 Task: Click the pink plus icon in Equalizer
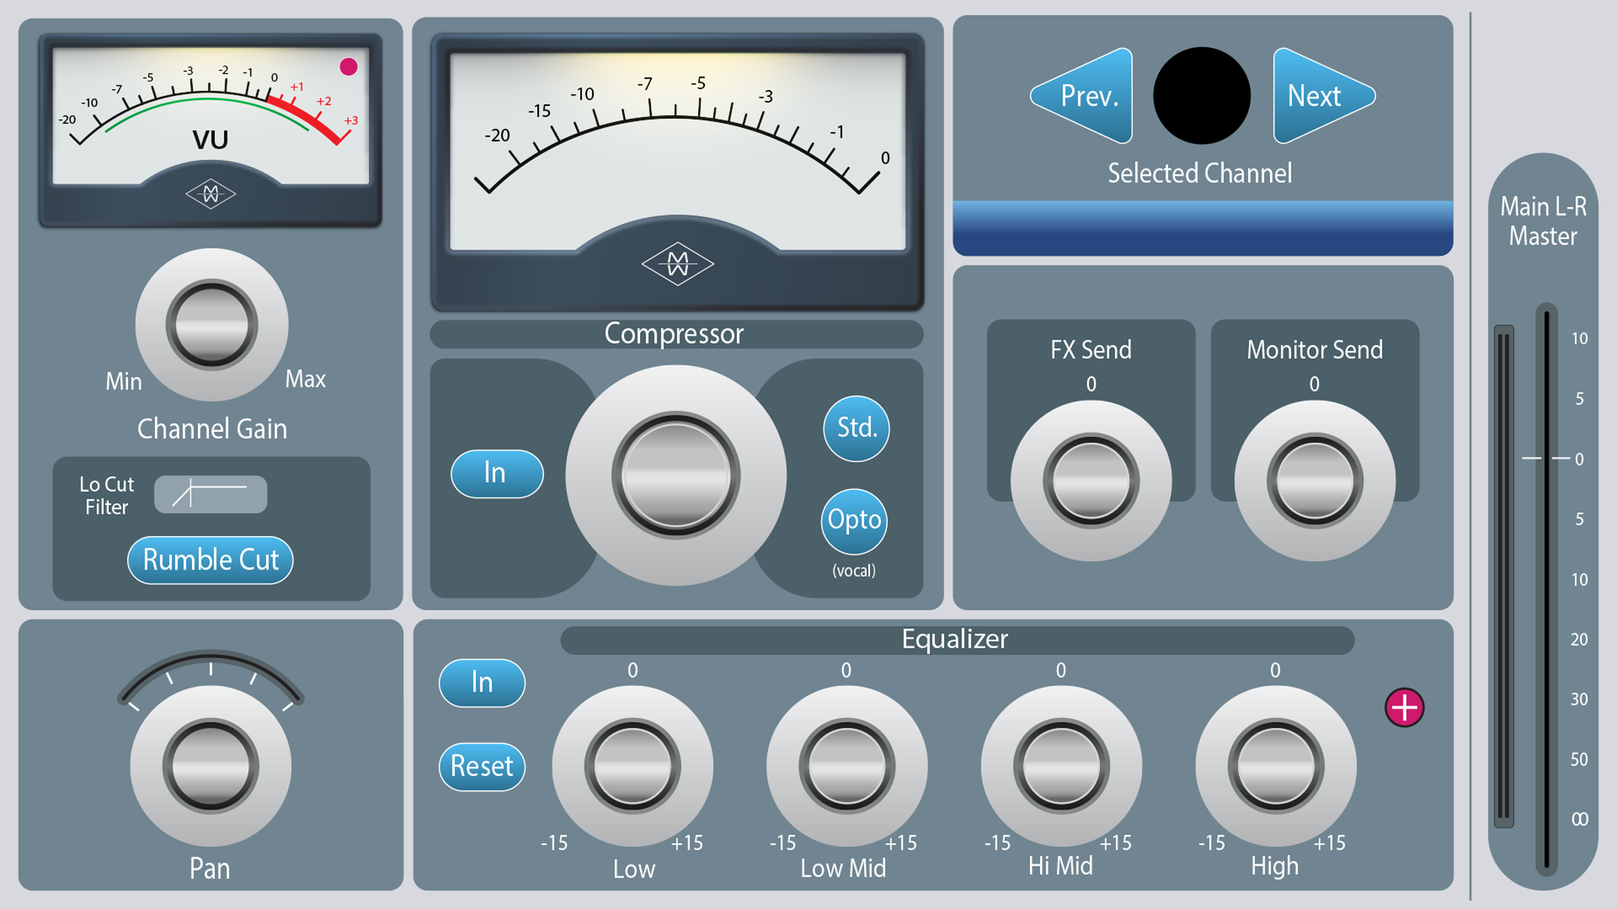point(1405,708)
